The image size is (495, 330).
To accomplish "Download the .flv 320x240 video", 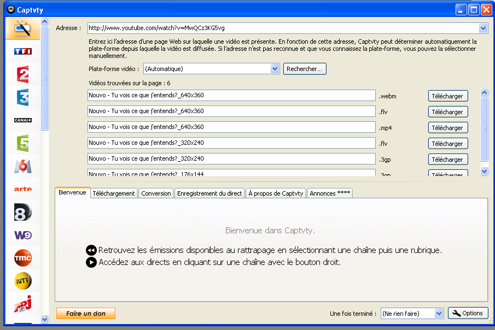I will [x=447, y=144].
